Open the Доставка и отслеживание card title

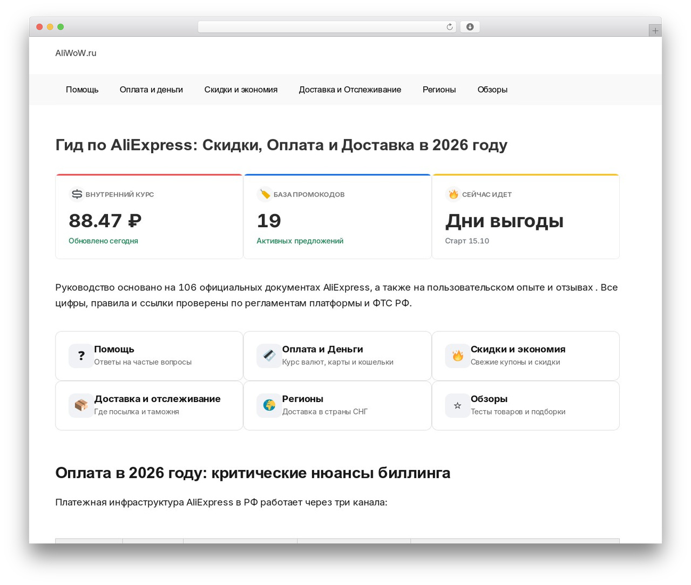157,399
